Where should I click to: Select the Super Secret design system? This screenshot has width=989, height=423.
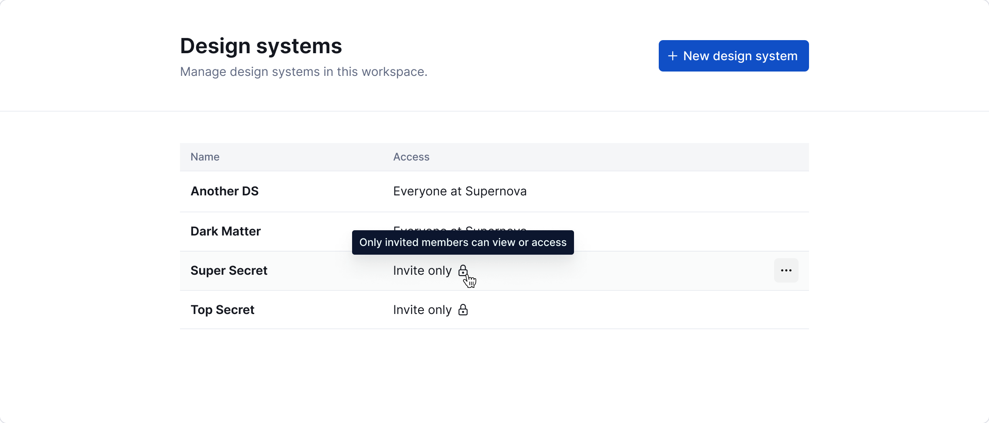228,270
